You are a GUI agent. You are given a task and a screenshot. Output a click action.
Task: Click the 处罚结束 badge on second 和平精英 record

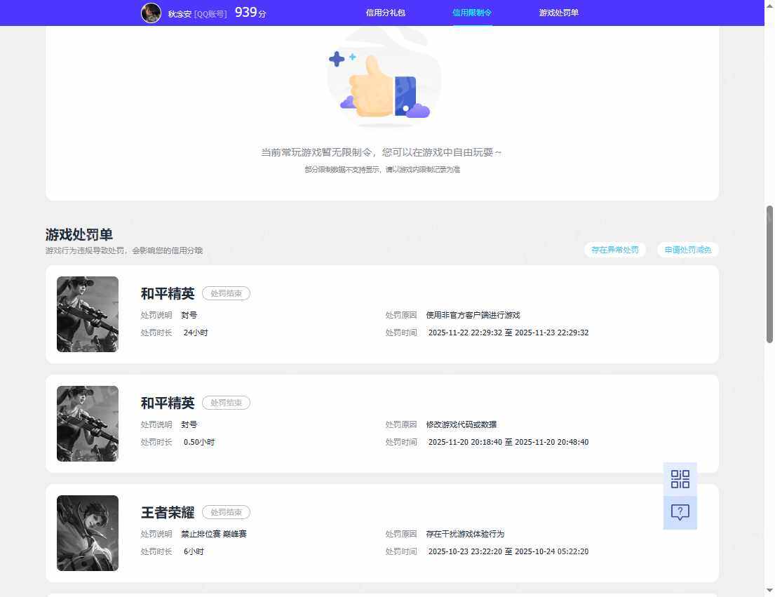[x=227, y=403]
